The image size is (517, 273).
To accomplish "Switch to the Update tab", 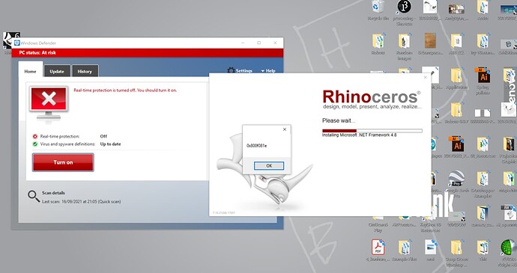I will (57, 71).
